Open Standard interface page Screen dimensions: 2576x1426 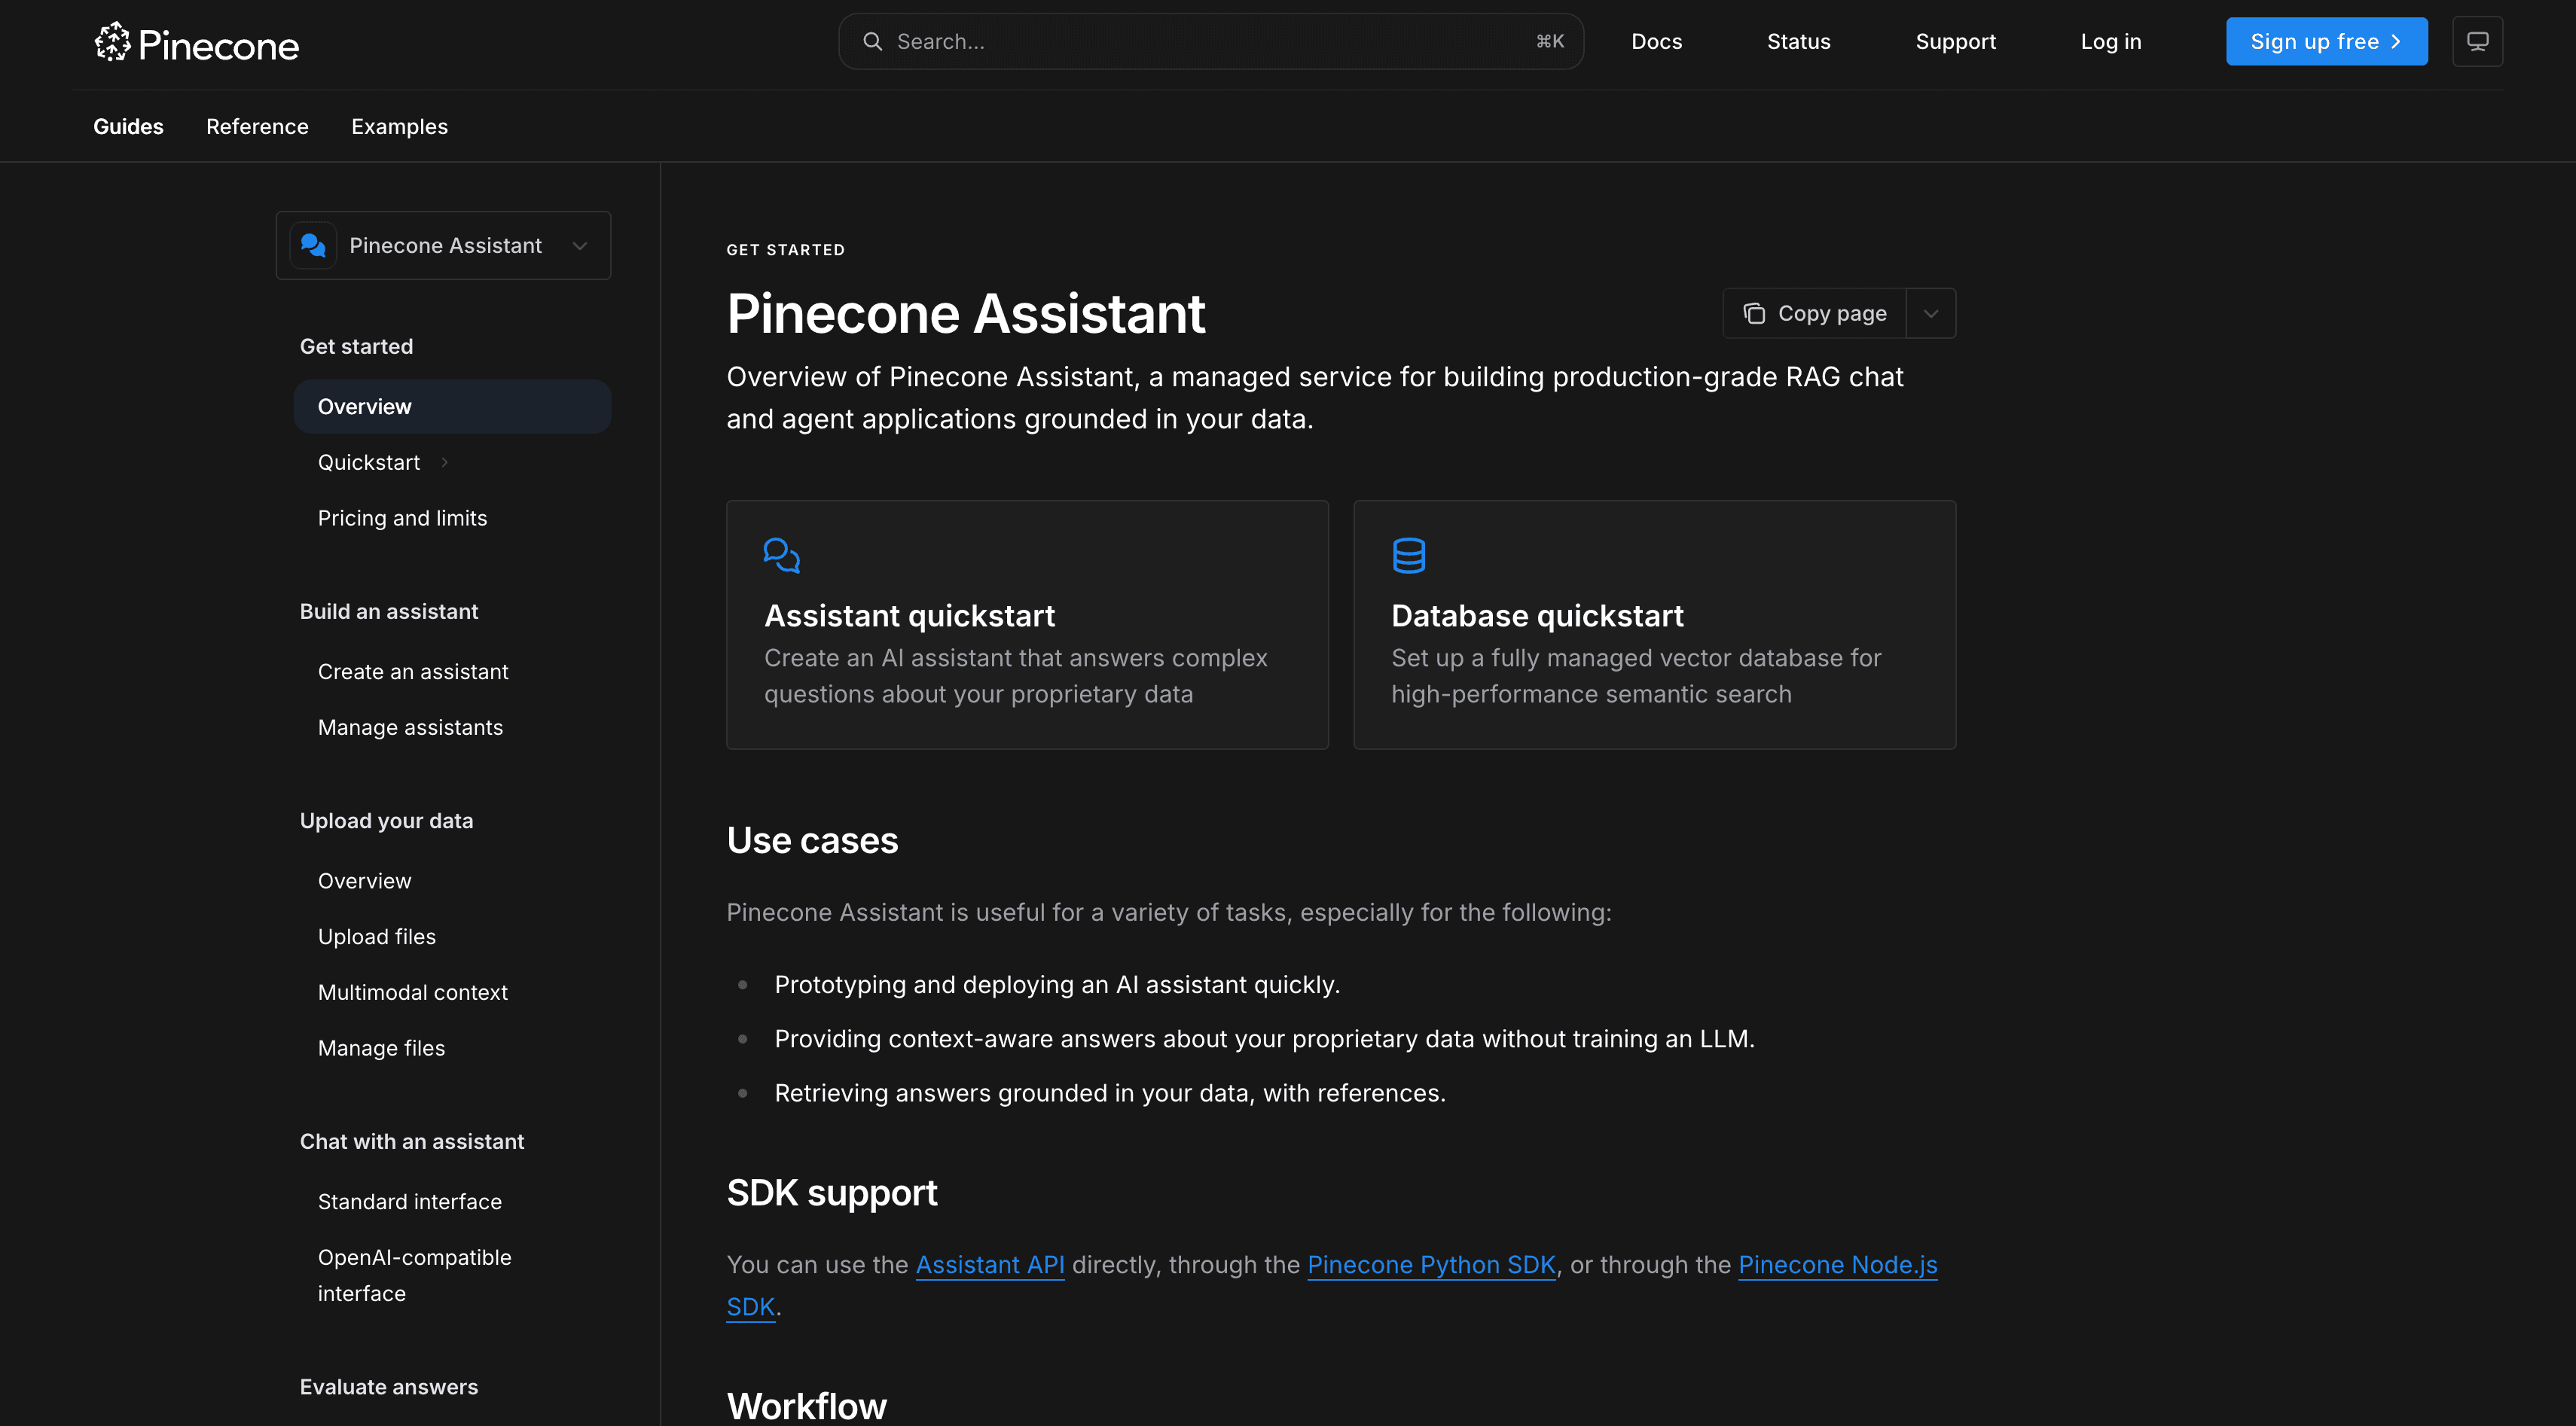410,1202
